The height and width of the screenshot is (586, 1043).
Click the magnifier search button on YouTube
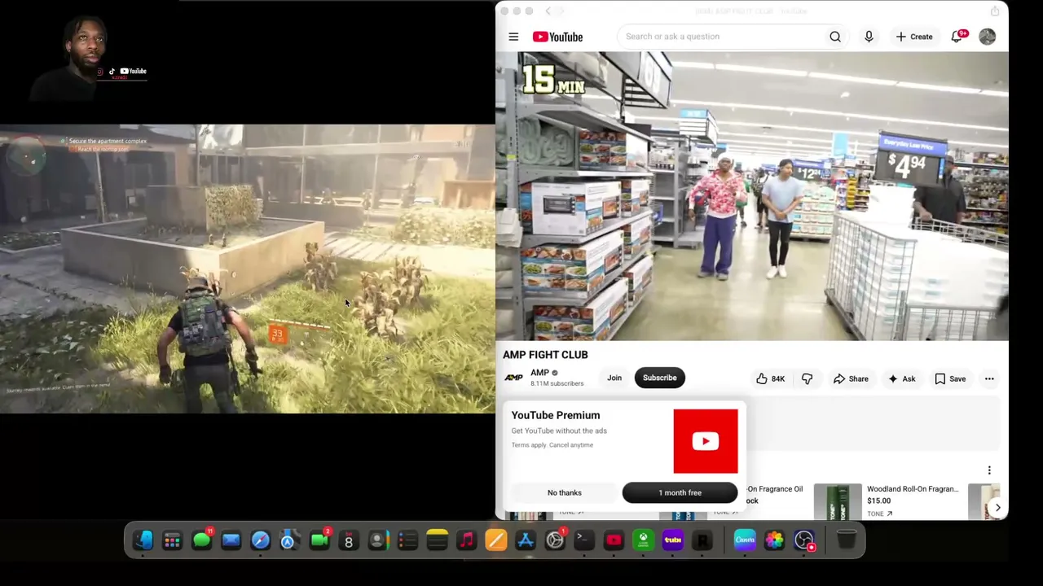click(x=835, y=37)
